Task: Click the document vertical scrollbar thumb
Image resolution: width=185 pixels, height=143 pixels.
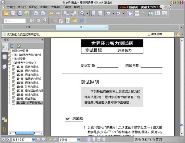Action: [182, 125]
